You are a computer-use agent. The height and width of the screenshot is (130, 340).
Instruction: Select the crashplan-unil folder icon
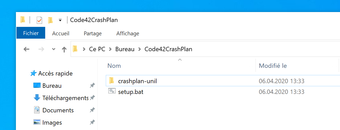pos(111,81)
